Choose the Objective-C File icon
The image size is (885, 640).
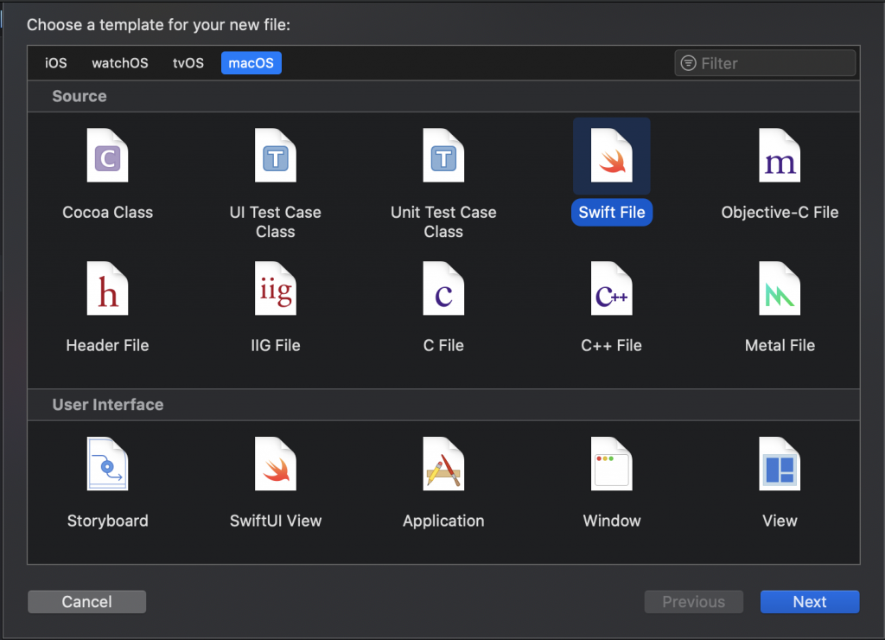pyautogui.click(x=780, y=156)
